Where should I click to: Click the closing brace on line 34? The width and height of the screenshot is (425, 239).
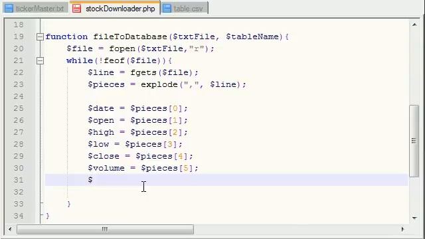pyautogui.click(x=48, y=216)
